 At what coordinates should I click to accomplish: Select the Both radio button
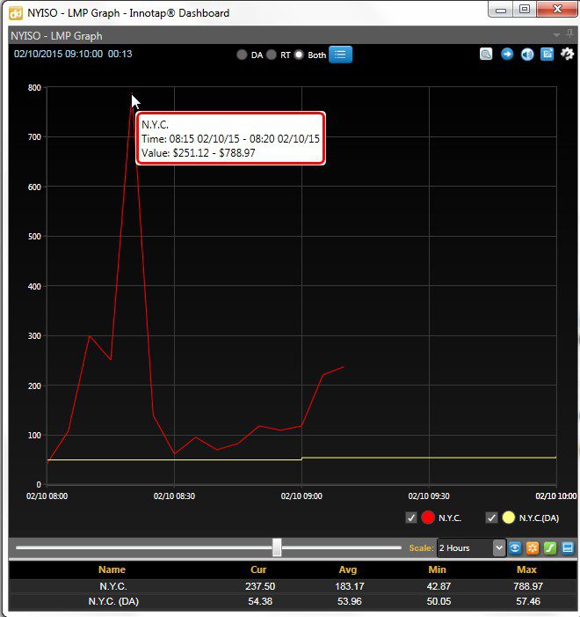[299, 55]
